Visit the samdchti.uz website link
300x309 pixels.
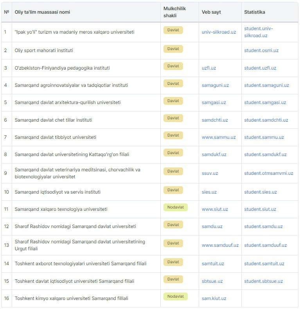point(215,120)
